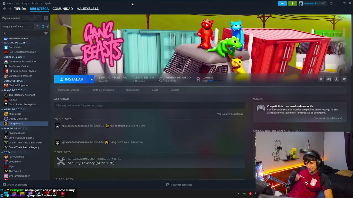
Task: Open install options dropdown arrow
Action: [x=92, y=79]
